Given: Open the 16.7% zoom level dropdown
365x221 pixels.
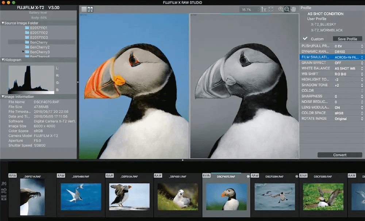Looking at the screenshot, I should (x=250, y=9).
